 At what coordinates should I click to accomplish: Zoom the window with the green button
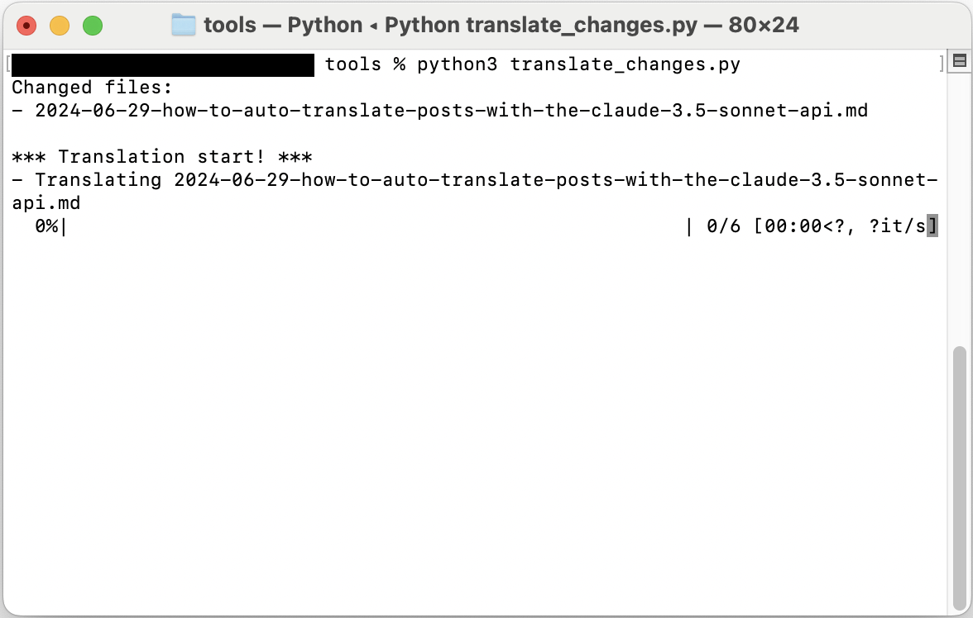(x=93, y=26)
